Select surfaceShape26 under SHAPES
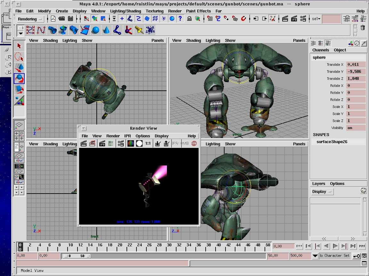Screen dimensions: 369x276 pos(332,142)
